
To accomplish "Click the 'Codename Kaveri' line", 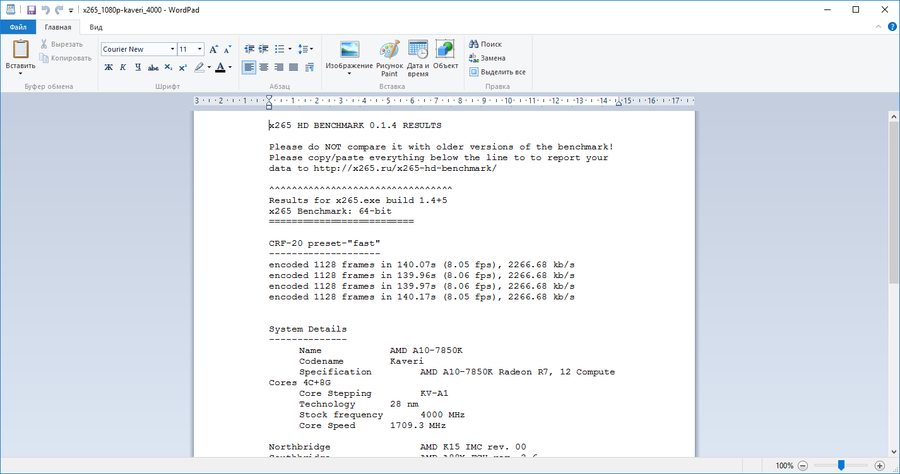I will [x=362, y=361].
